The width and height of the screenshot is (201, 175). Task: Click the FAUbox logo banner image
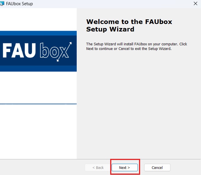click(x=38, y=51)
